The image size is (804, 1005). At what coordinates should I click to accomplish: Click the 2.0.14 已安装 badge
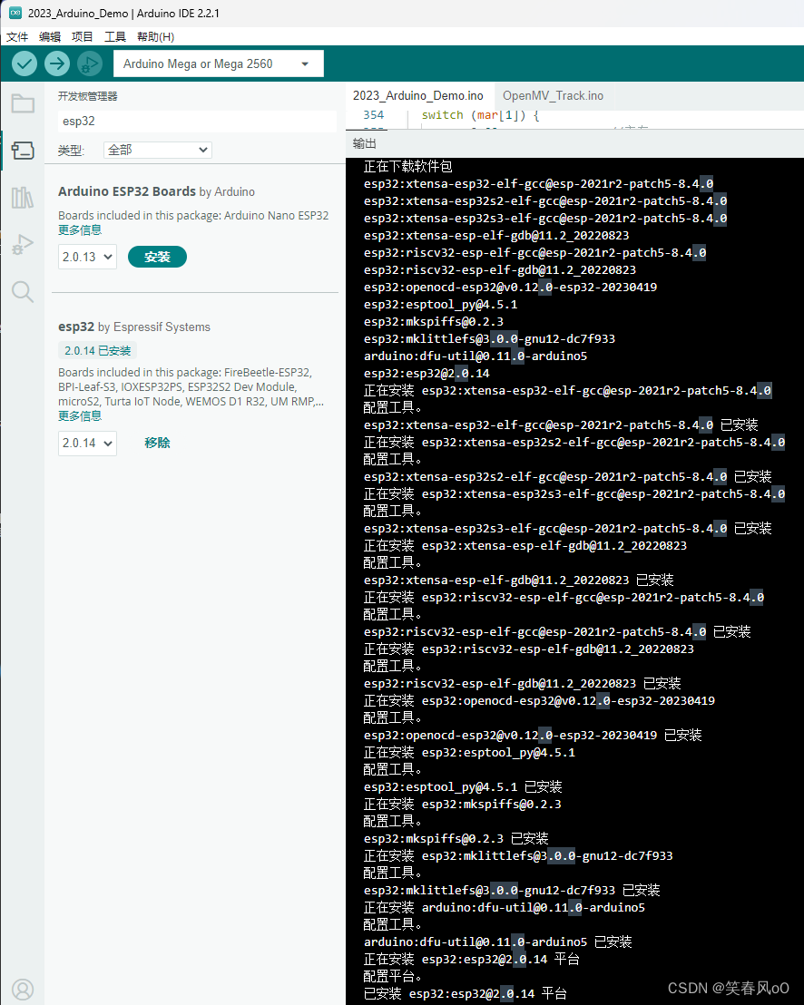point(97,351)
